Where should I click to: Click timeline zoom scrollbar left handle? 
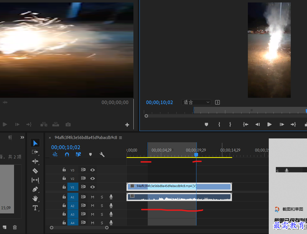[x=52, y=228]
